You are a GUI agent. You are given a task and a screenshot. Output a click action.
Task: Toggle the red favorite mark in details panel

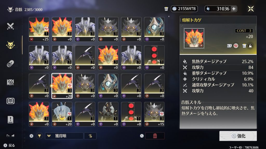click(236, 46)
